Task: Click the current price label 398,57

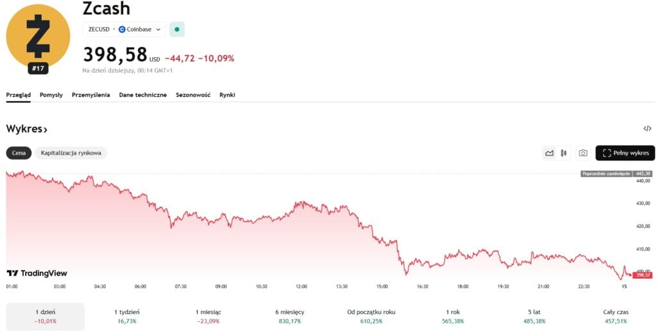Action: pyautogui.click(x=642, y=275)
